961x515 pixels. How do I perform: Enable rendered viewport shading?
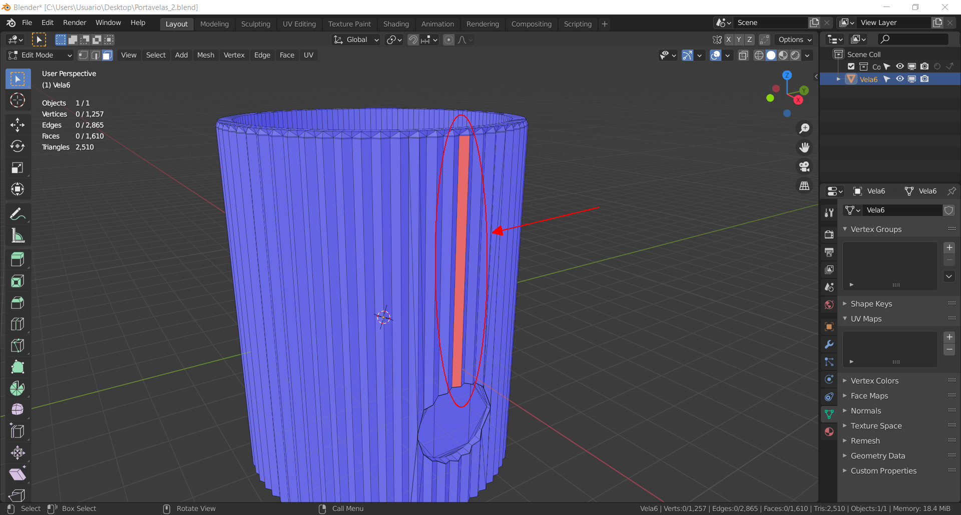[x=795, y=55]
